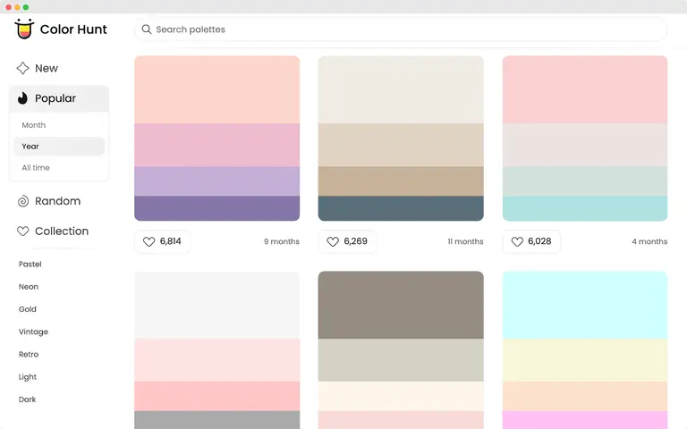Viewport: 687px width, 429px height.
Task: Open the Random palettes page
Action: [59, 201]
